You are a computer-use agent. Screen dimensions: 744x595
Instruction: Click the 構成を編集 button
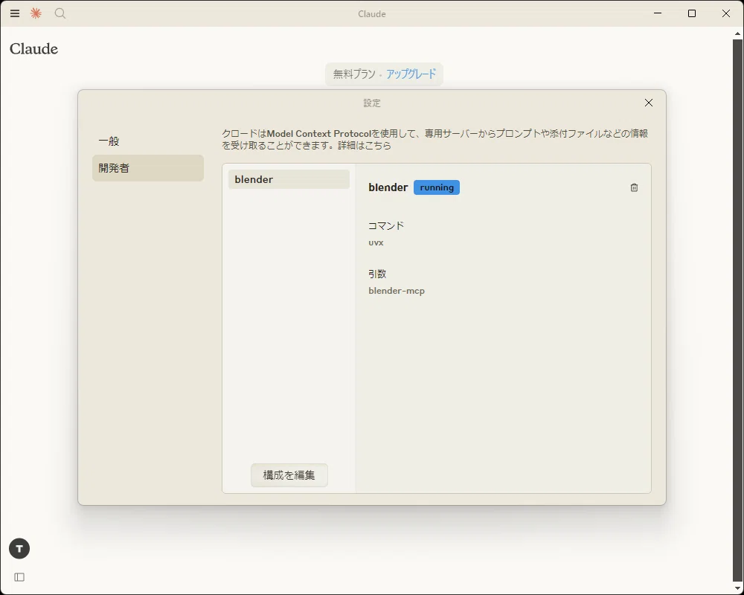(x=289, y=475)
